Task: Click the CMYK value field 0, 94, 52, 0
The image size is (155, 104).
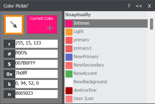Action: [37, 84]
